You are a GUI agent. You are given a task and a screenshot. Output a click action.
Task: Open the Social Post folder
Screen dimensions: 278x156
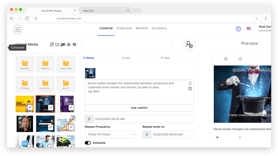click(x=45, y=84)
